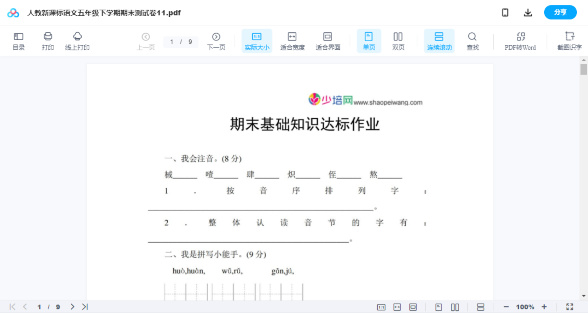The height and width of the screenshot is (313, 588).
Task: Click the 打印 print icon
Action: 48,41
